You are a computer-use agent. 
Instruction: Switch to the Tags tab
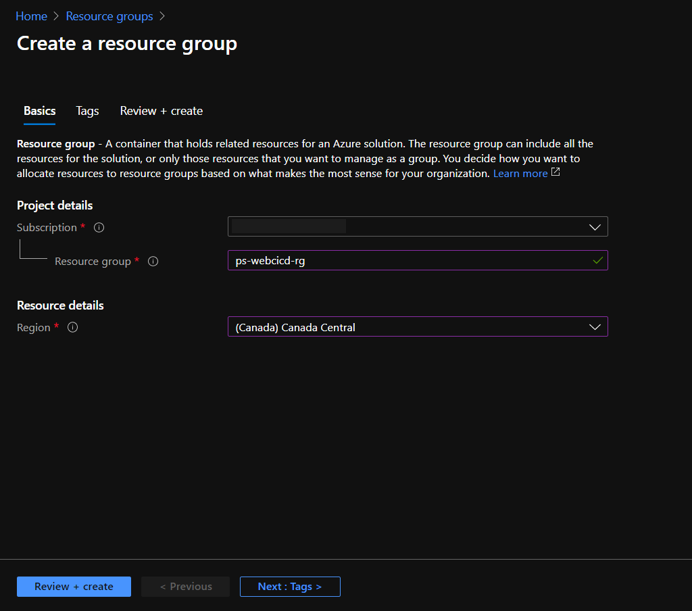pos(87,111)
